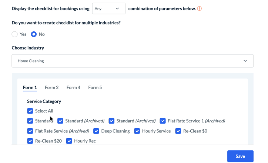268x163 pixels.
Task: Click the orange info icon
Action: [200, 8]
